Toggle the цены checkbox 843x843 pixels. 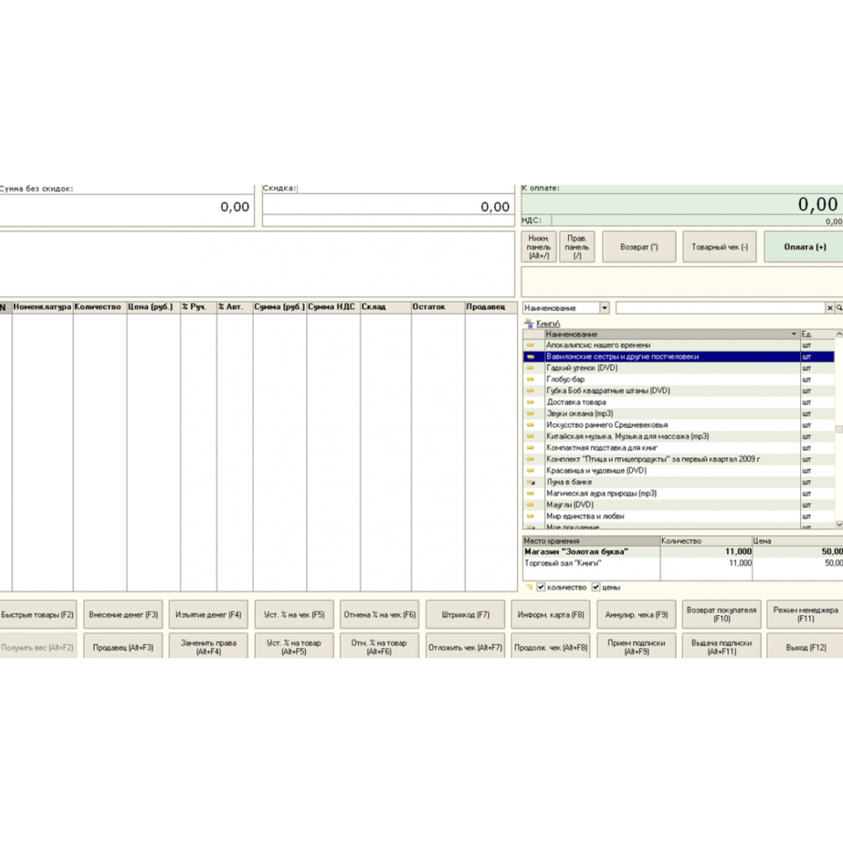pos(596,587)
